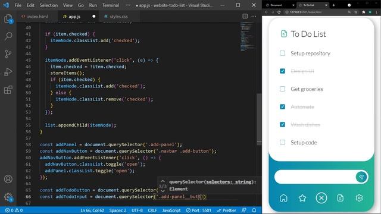Open the Accounts menu icon
Image resolution: width=381 pixels, height=214 pixels.
8,179
